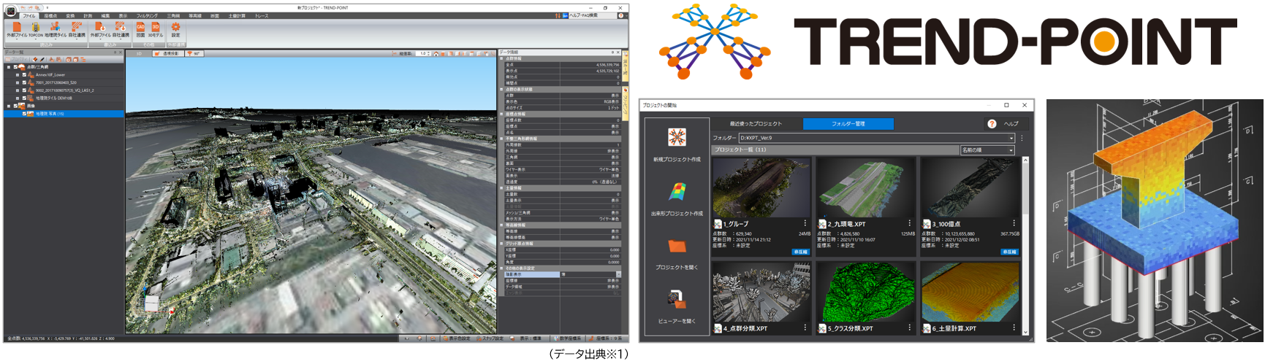Open the kebab menu for 4_点群分類.XPT
1265x364 pixels.
(805, 328)
